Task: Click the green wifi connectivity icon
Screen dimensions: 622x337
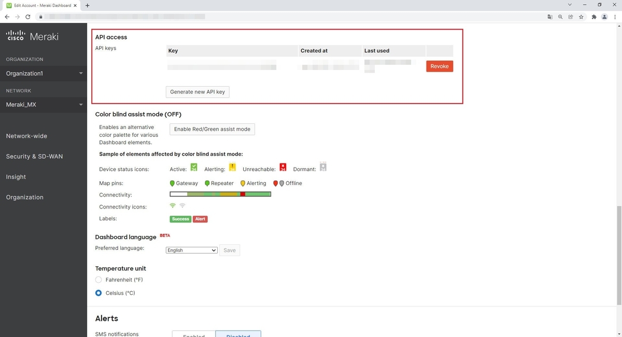Action: (x=173, y=205)
